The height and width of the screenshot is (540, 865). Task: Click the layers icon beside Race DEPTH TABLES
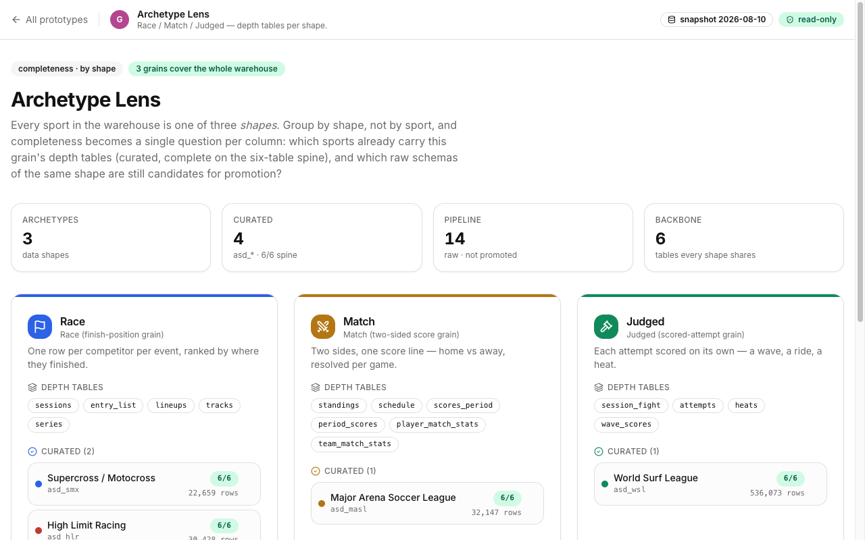point(32,387)
